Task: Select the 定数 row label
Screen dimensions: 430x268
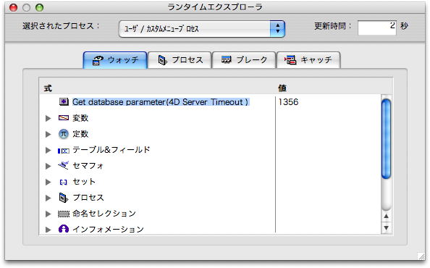Action: coord(80,134)
